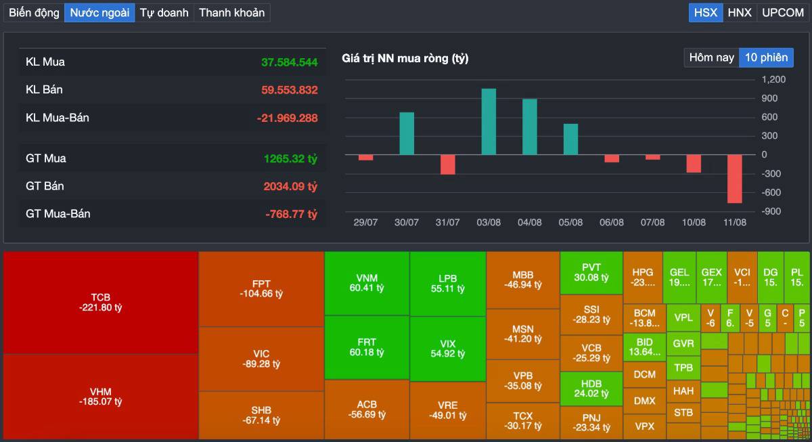
Task: Click the VPX treemap tile
Action: [644, 427]
